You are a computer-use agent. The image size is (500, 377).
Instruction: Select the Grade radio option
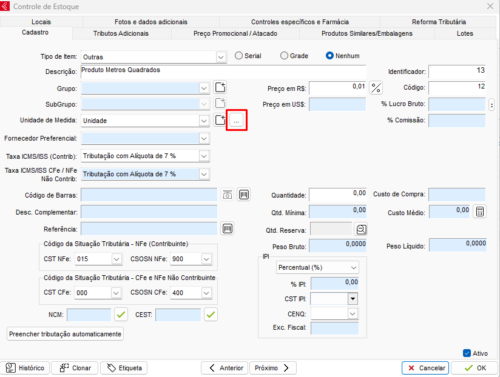[x=294, y=56]
